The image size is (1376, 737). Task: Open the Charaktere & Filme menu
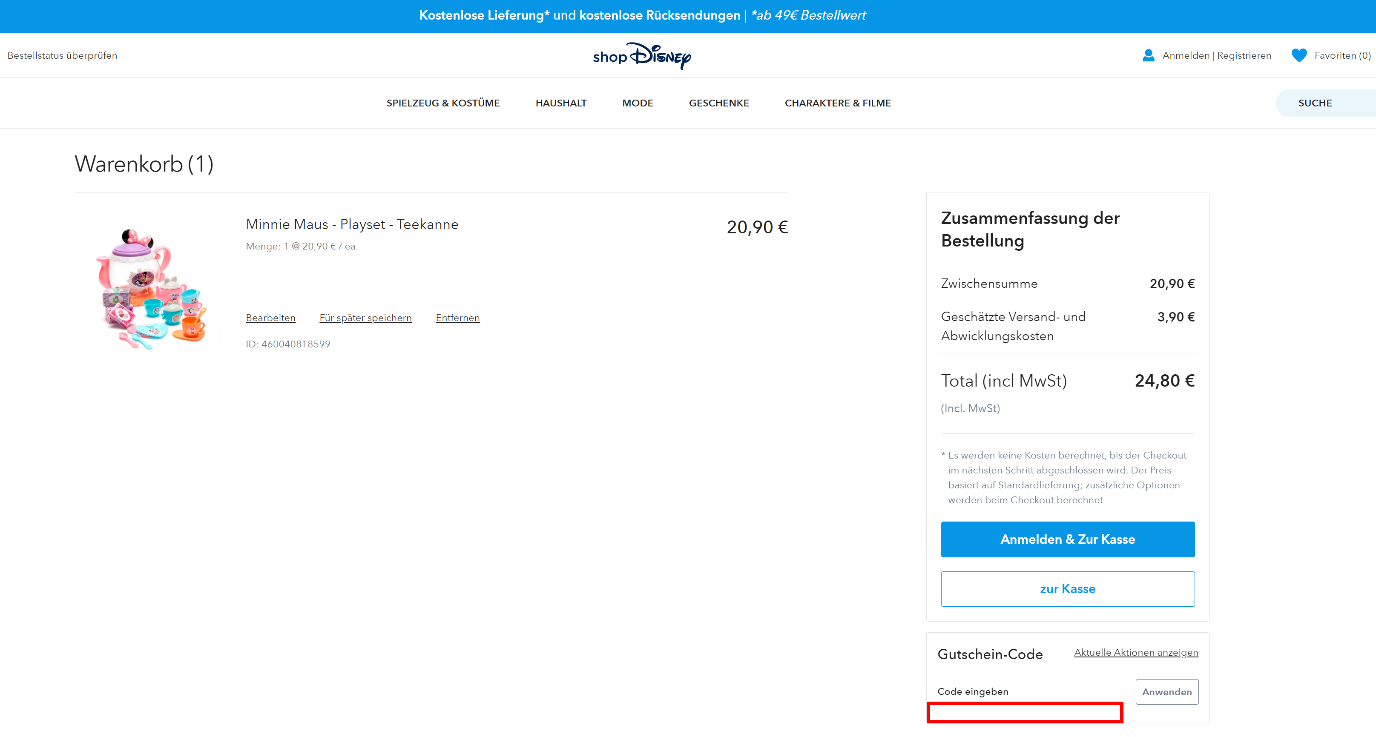coord(838,103)
